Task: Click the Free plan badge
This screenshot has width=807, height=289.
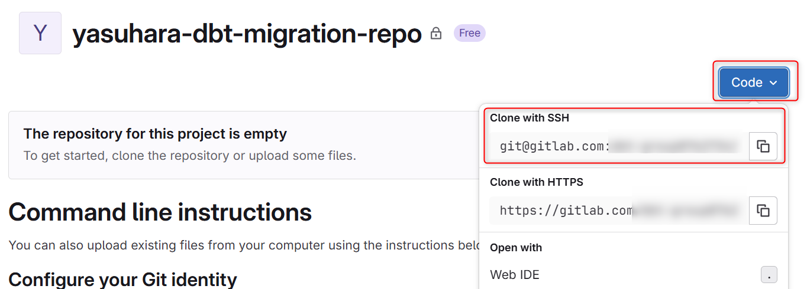Action: pyautogui.click(x=469, y=33)
